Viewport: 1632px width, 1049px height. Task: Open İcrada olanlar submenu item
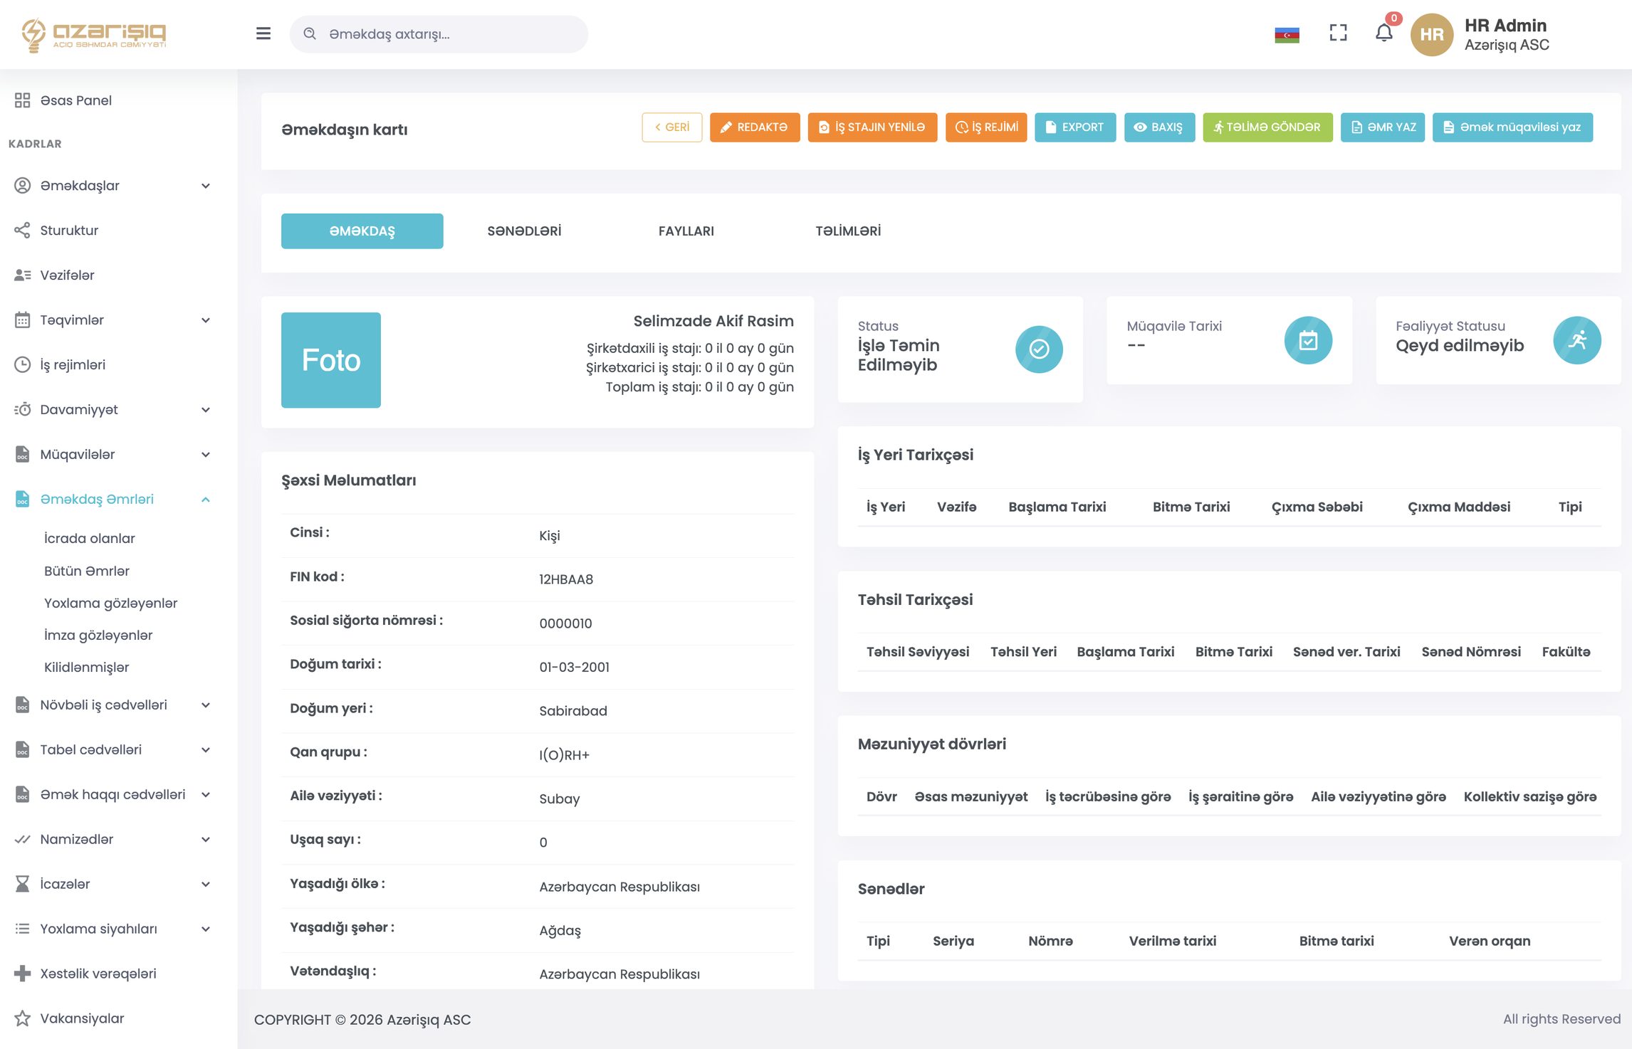89,538
